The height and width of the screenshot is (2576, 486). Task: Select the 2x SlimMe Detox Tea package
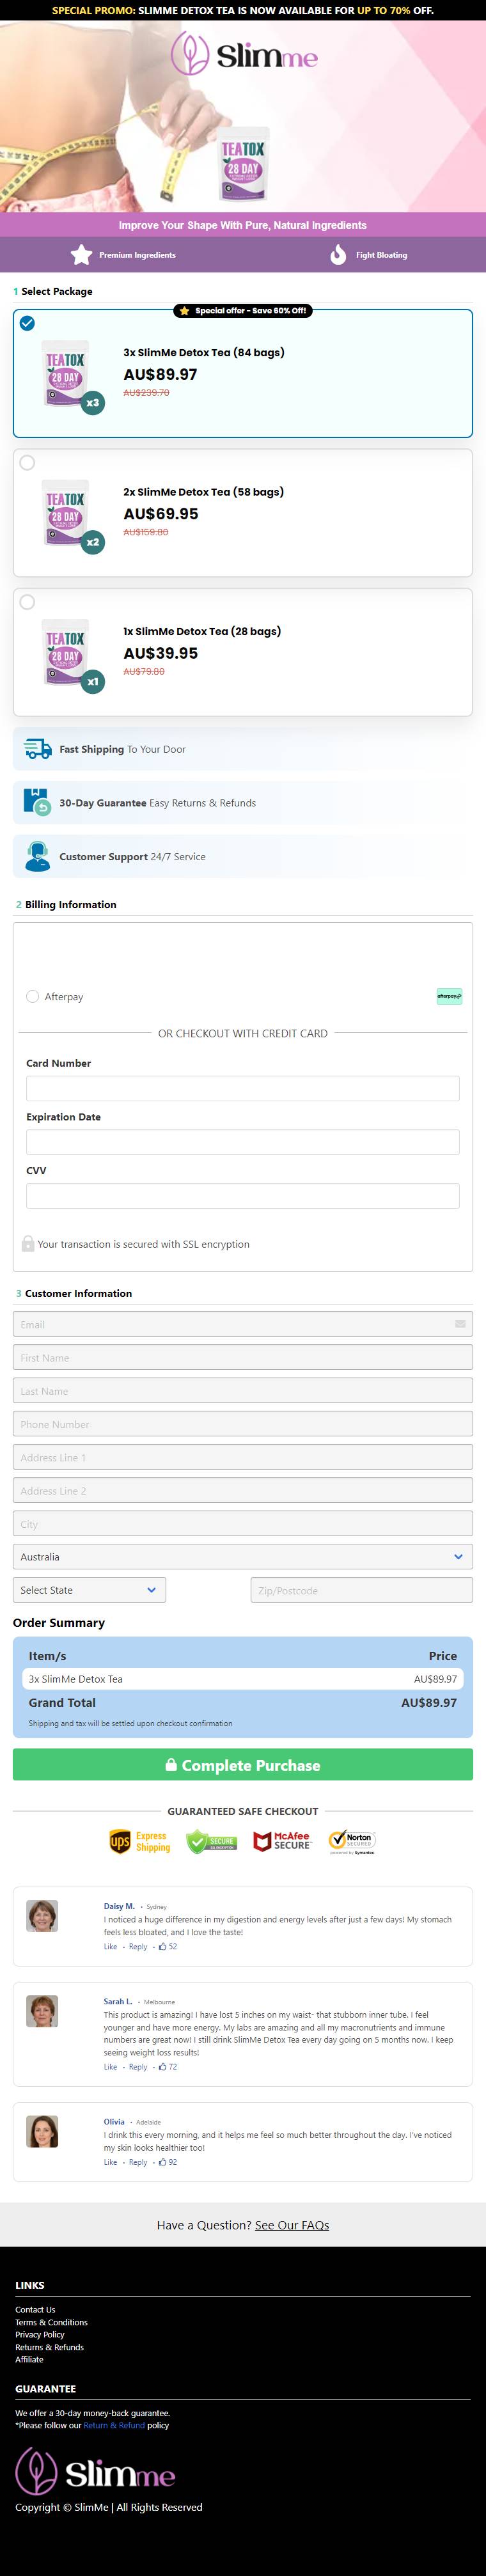pos(243,513)
